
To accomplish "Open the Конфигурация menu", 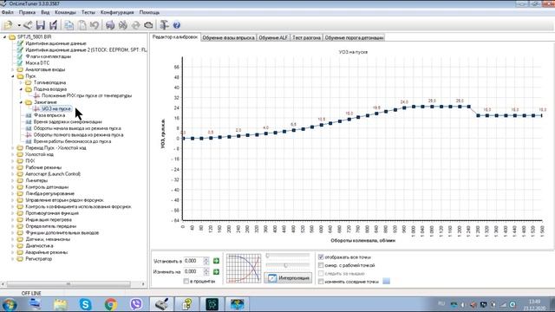I will (117, 12).
